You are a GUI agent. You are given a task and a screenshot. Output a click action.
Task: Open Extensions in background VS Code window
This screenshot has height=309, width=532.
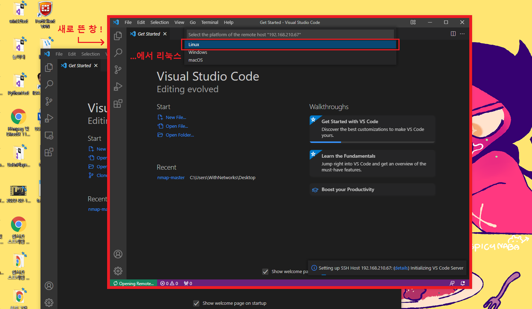pyautogui.click(x=49, y=152)
